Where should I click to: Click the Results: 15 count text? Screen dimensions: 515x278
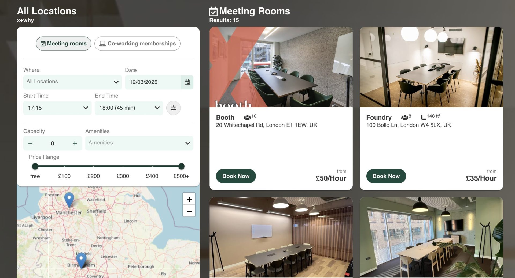[x=224, y=20]
